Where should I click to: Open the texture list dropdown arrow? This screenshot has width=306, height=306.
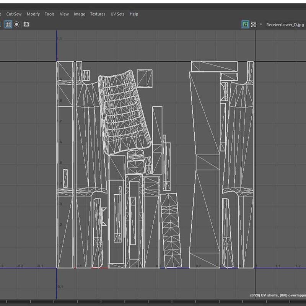coord(261,24)
